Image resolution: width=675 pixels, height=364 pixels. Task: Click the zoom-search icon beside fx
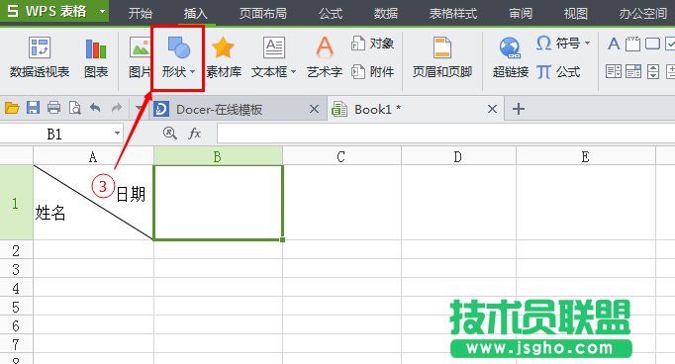pos(170,134)
